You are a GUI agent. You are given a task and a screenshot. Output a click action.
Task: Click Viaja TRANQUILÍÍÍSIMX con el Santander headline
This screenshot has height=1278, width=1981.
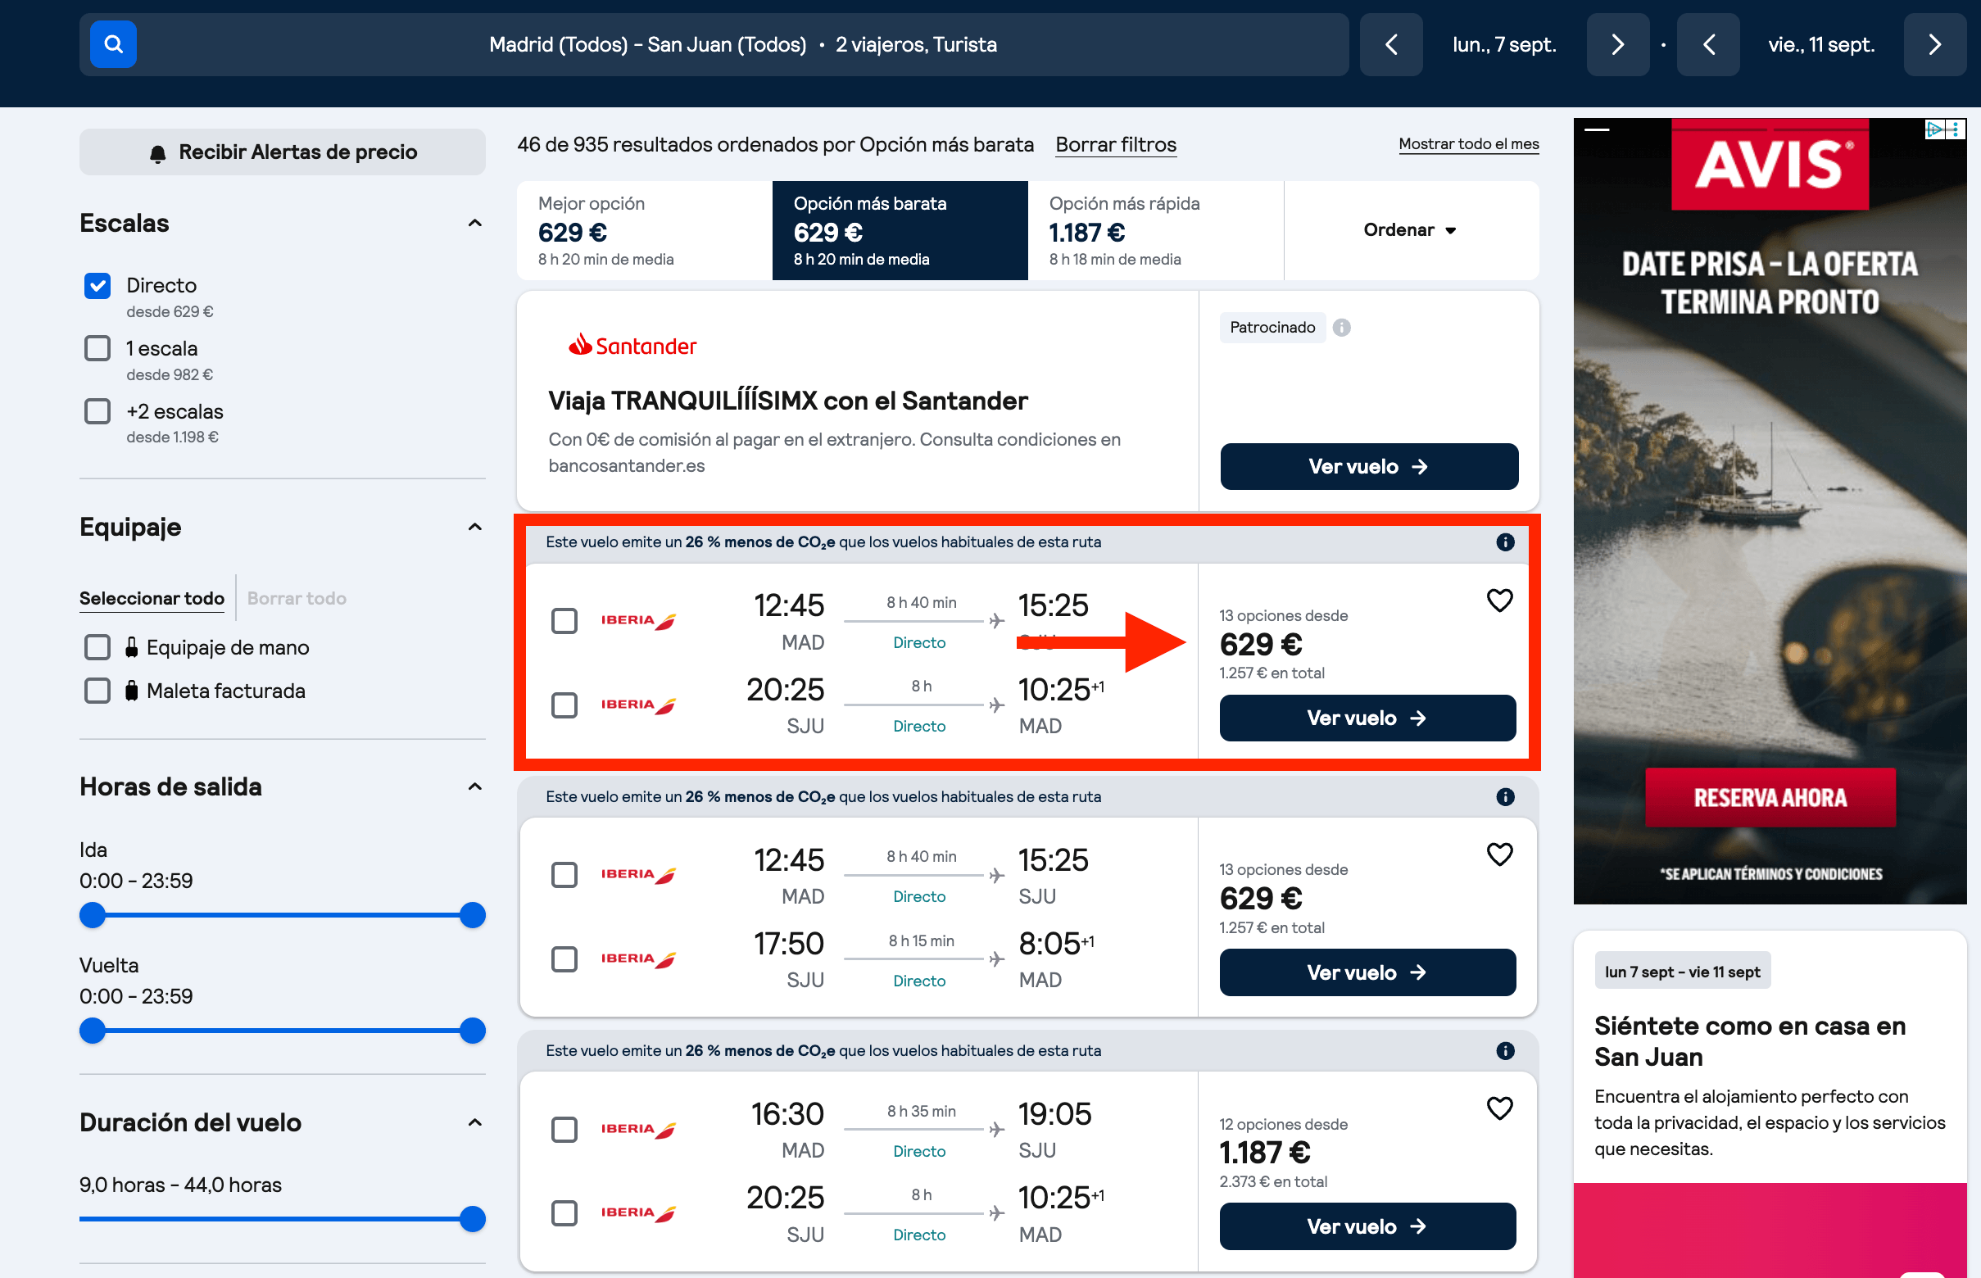click(x=787, y=401)
